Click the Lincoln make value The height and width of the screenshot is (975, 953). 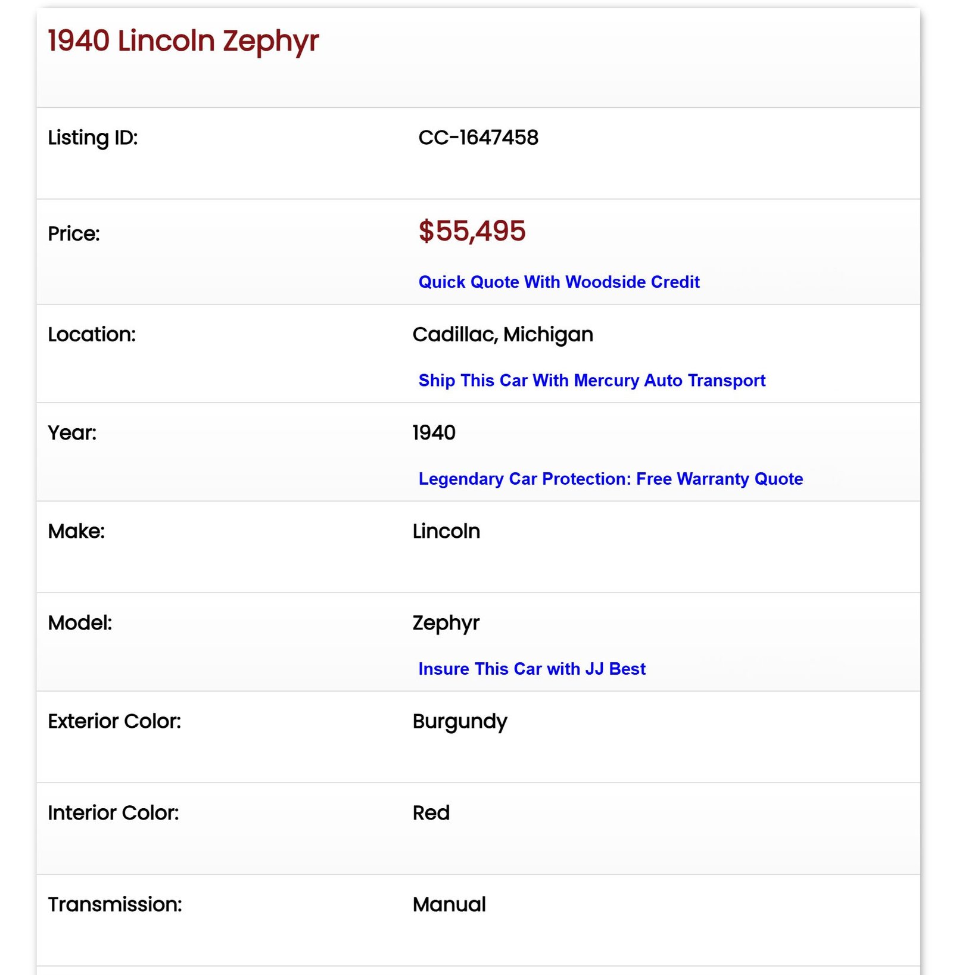[446, 531]
